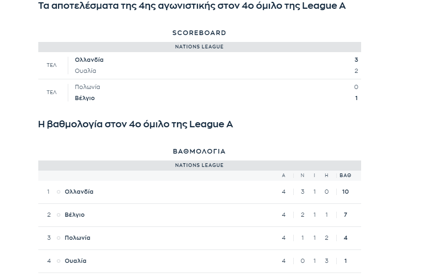Select Πολωνία in the scoreboard match
422x279 pixels.
(88, 87)
